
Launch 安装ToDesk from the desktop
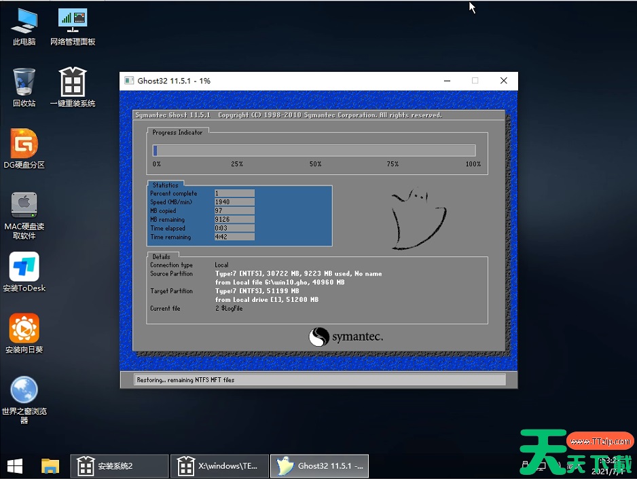coord(24,270)
